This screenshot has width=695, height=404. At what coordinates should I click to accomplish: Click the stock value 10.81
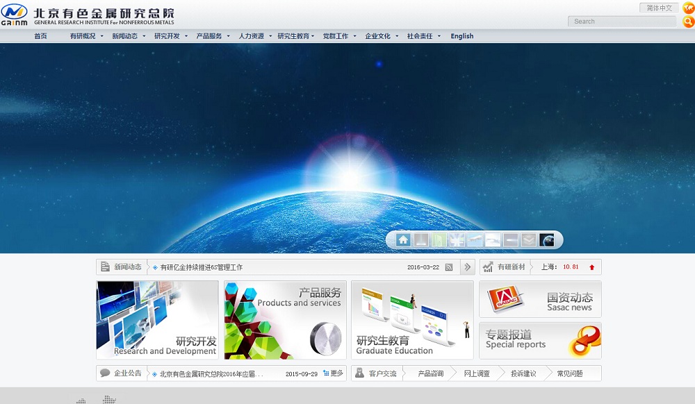571,267
